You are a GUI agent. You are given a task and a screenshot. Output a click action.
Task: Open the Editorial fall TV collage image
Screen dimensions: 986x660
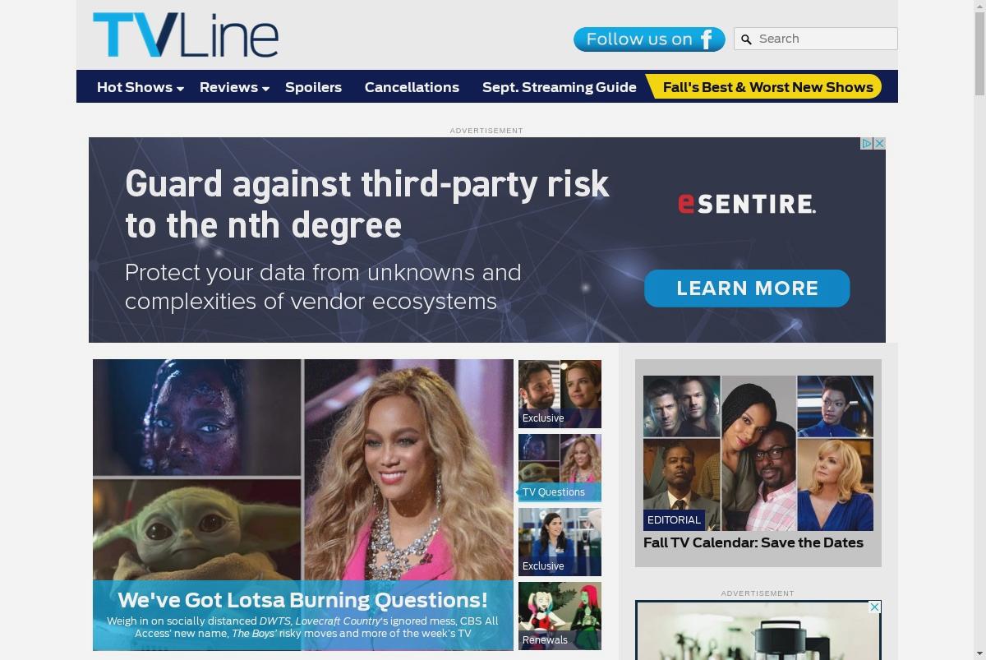point(758,453)
